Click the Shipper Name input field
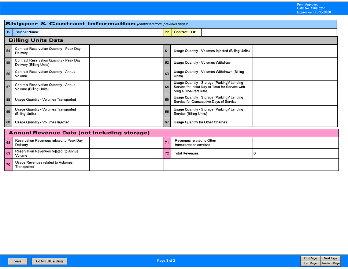The width and height of the screenshot is (348, 269). [103, 32]
